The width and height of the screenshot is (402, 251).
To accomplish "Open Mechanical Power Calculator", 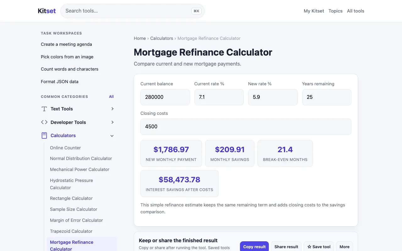I will pos(80,169).
